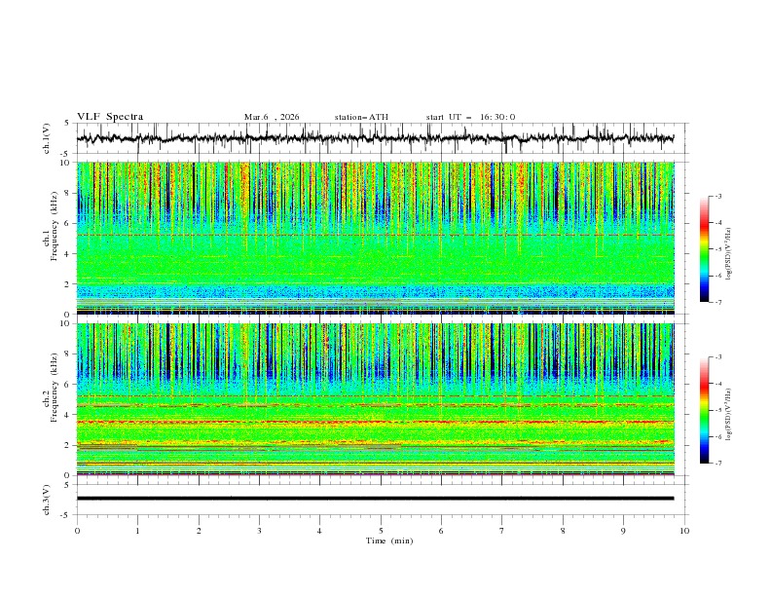The height and width of the screenshot is (596, 771).
Task: Click the ch.1(V) axis label
Action: [47, 138]
